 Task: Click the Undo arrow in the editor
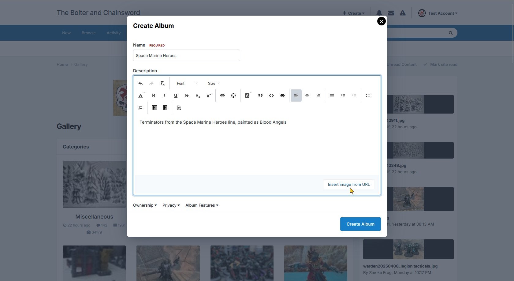(x=140, y=83)
